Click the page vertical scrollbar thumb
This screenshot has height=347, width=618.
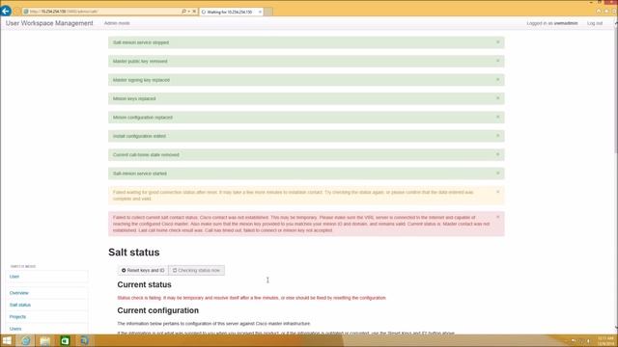tap(616, 91)
